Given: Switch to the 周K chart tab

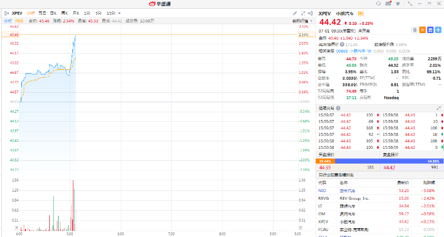Looking at the screenshot, I should tap(65, 13).
